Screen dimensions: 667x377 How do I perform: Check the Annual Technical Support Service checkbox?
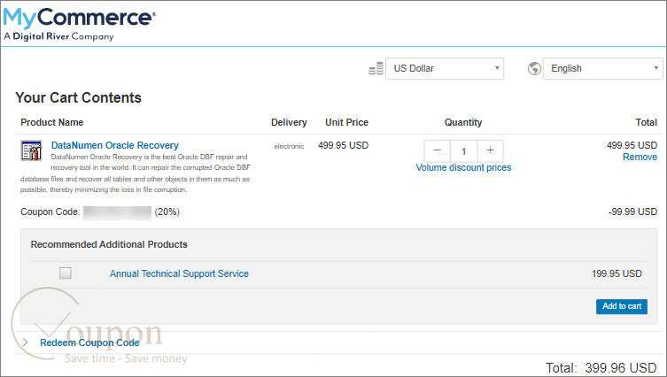coord(65,273)
